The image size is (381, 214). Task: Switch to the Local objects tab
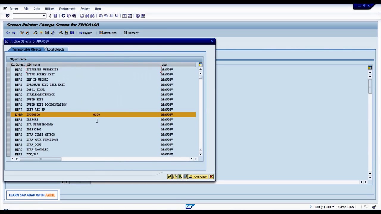coord(56,49)
